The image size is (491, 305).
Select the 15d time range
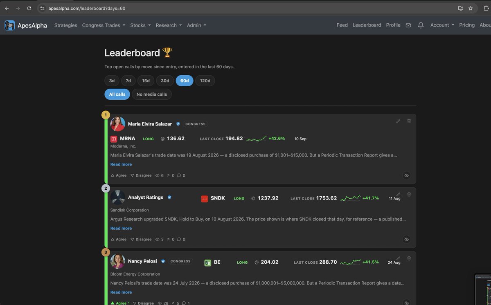click(146, 81)
